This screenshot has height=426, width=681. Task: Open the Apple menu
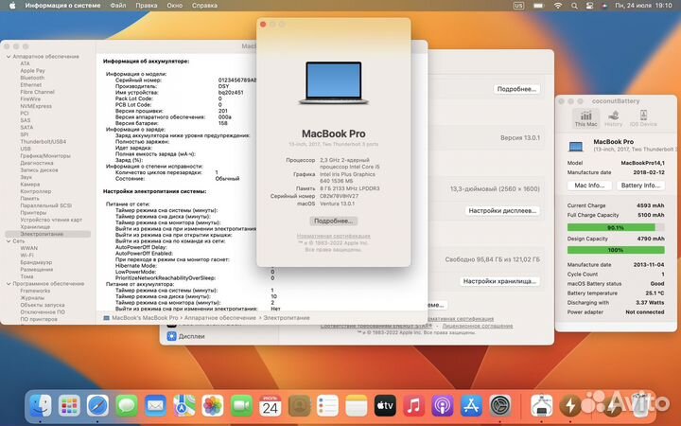12,6
